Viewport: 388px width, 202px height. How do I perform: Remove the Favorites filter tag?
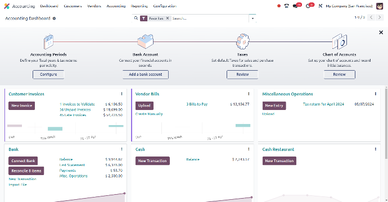[x=168, y=19]
